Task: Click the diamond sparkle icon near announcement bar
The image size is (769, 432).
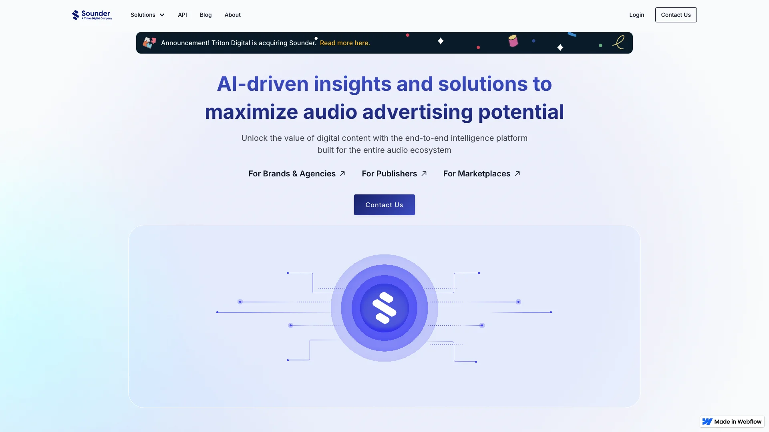Action: [x=440, y=42]
